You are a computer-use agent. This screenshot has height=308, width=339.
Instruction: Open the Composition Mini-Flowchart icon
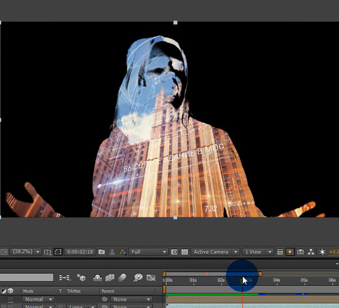point(65,278)
